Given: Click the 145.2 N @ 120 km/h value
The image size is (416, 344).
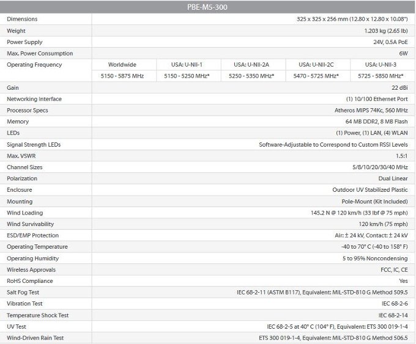Looking at the screenshot, I should pos(359,213).
